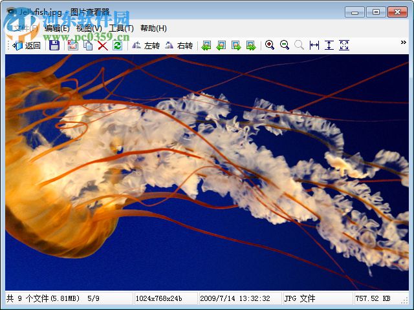Go to the next image

point(236,45)
